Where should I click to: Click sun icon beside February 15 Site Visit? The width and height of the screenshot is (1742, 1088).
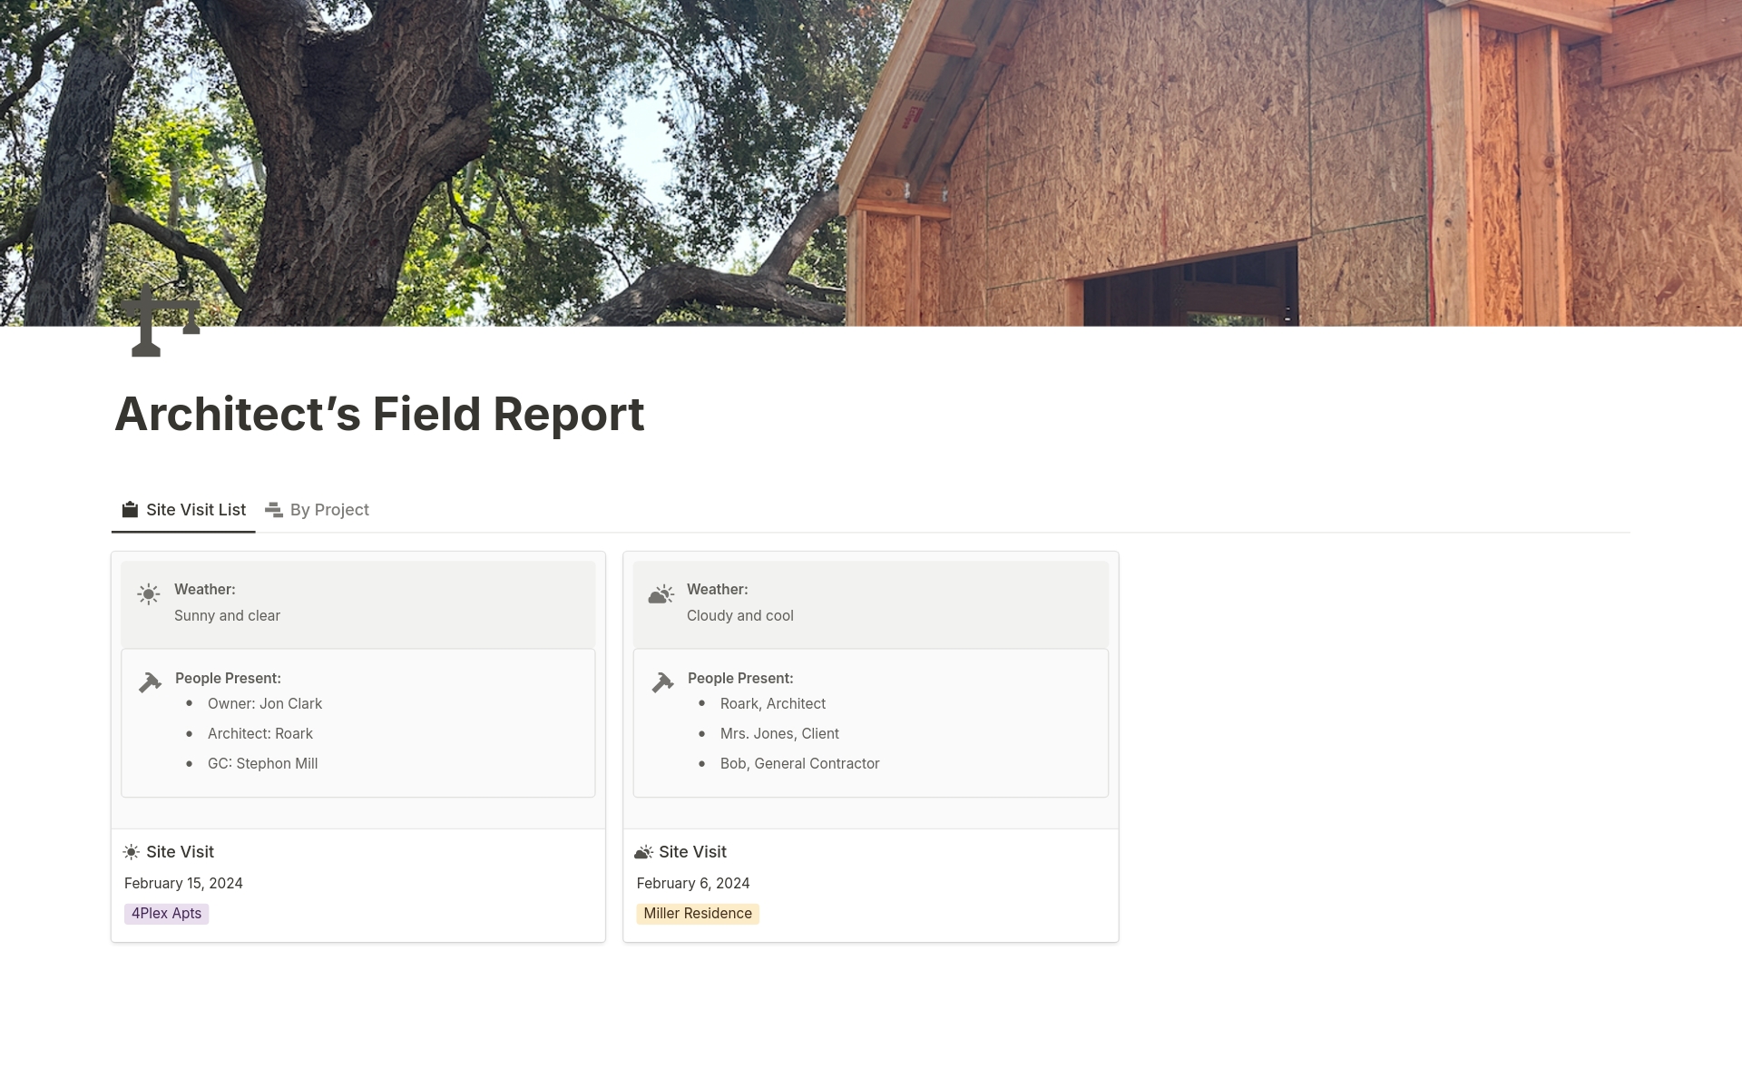tap(132, 852)
